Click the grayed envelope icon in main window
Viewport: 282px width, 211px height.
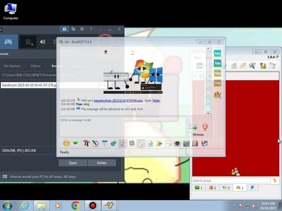pyautogui.click(x=234, y=66)
